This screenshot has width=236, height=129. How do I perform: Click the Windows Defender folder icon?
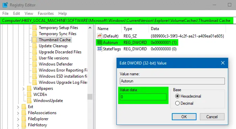point(35,64)
